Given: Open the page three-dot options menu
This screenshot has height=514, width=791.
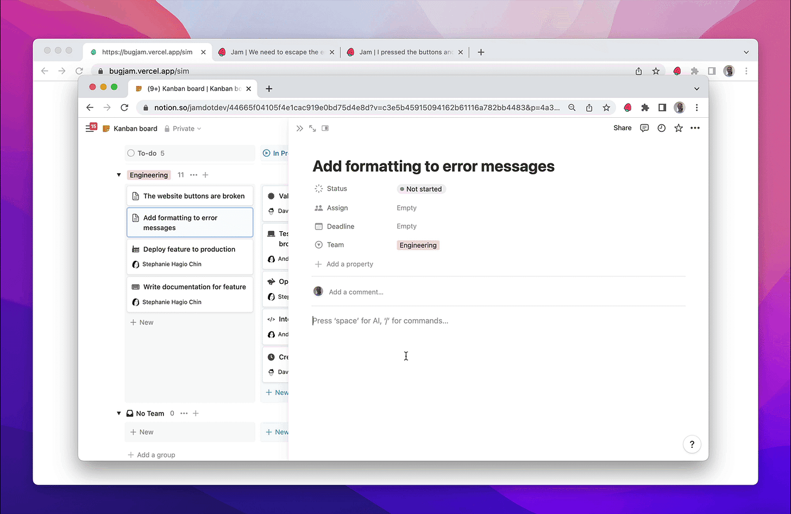Looking at the screenshot, I should (x=695, y=128).
